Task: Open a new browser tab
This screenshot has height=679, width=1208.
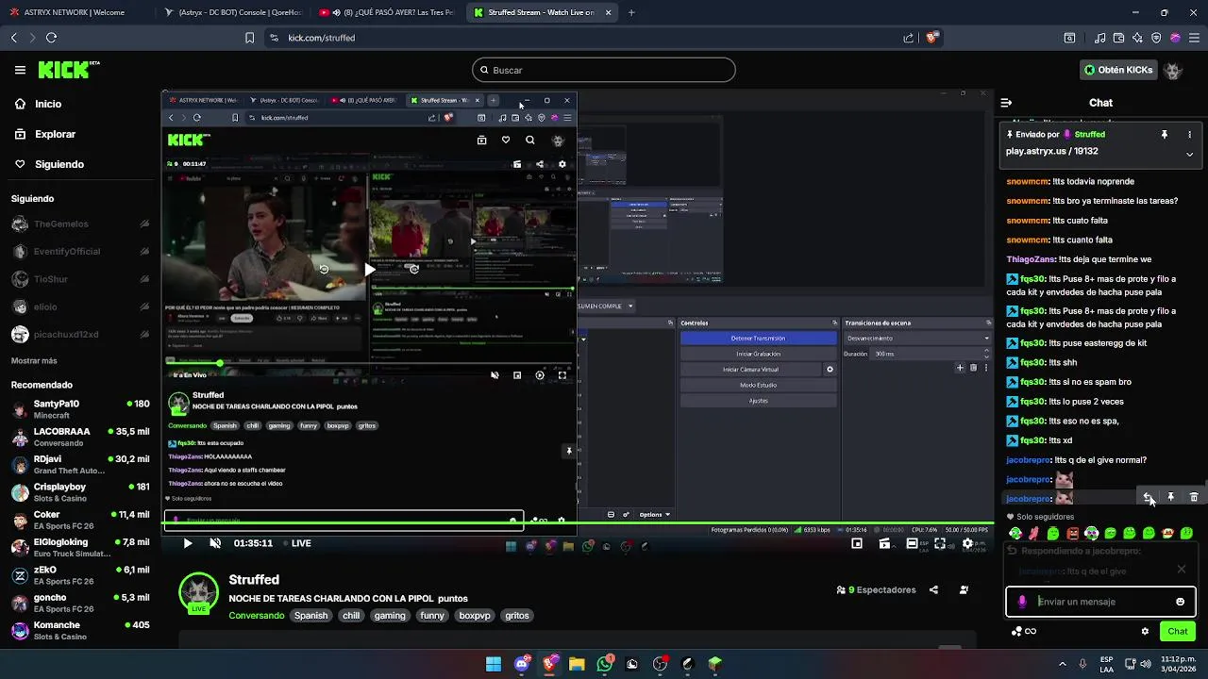Action: click(x=631, y=13)
